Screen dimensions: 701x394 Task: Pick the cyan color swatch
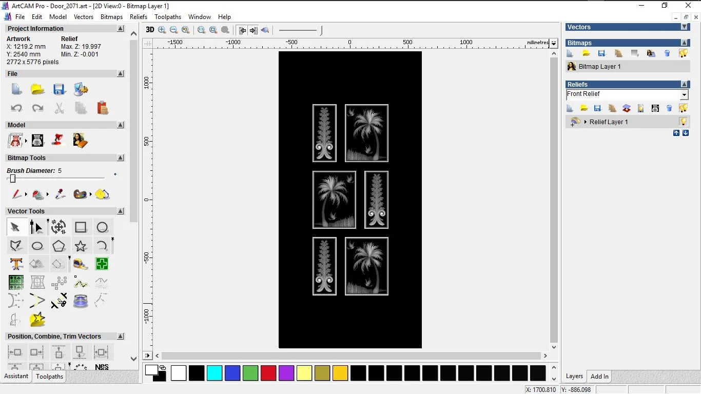coord(215,373)
